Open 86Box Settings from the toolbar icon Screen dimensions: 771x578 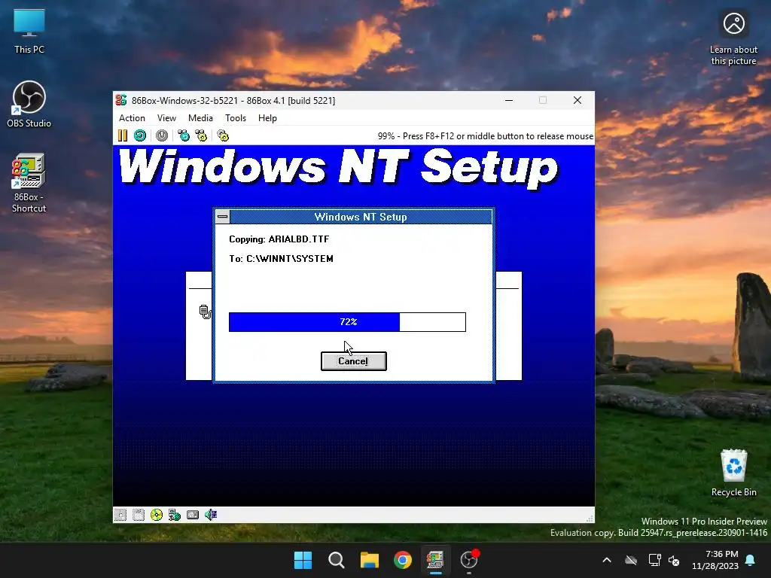pos(223,135)
